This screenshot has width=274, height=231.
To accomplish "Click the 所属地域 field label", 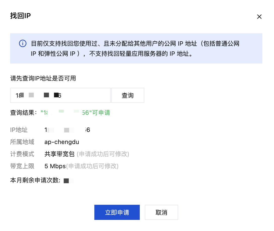I will coord(22,142).
